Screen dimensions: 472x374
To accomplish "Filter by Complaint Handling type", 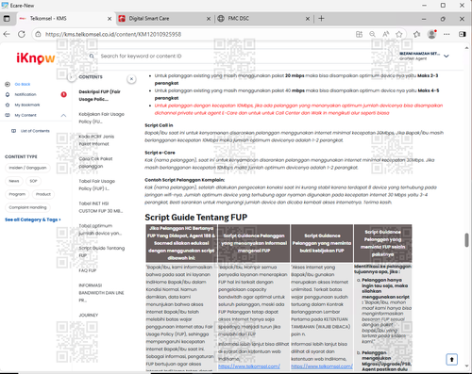I will pyautogui.click(x=27, y=207).
